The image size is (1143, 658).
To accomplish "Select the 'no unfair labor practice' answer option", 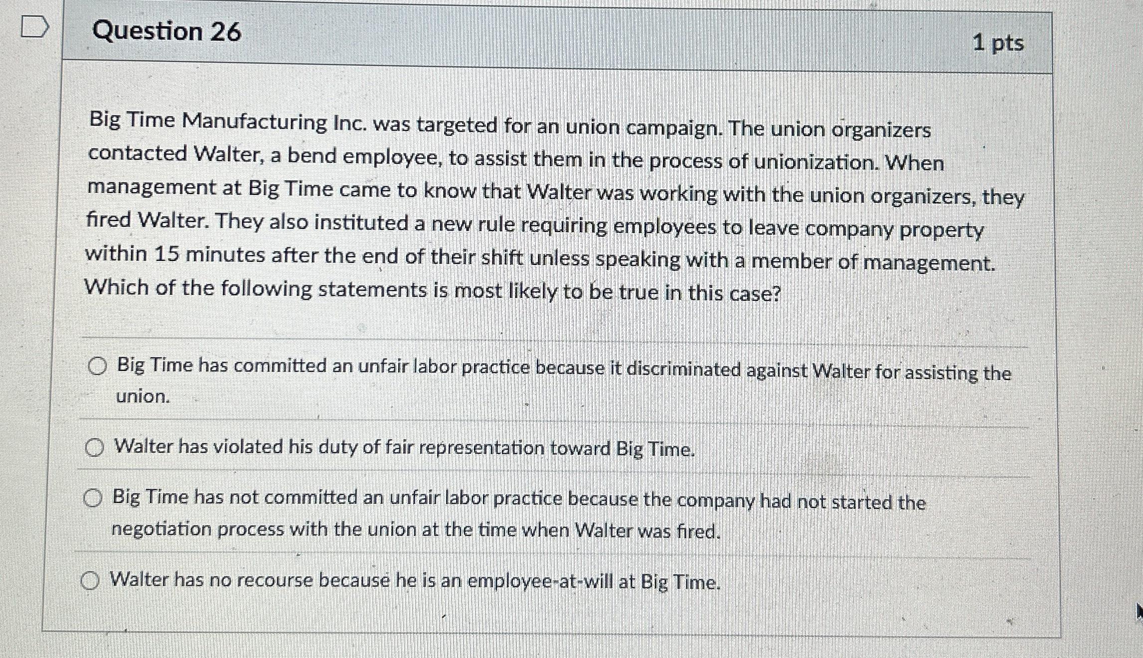I will coord(95,498).
